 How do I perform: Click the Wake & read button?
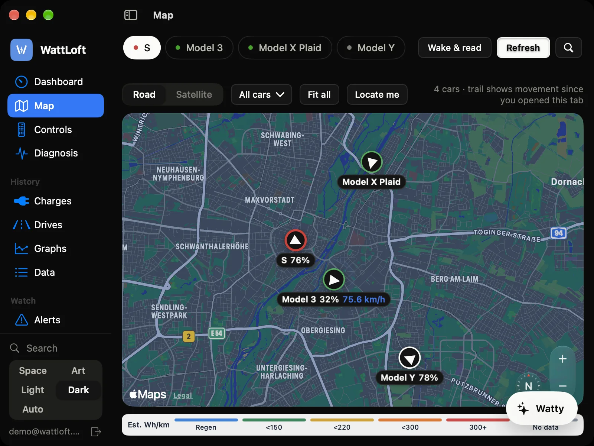point(454,48)
